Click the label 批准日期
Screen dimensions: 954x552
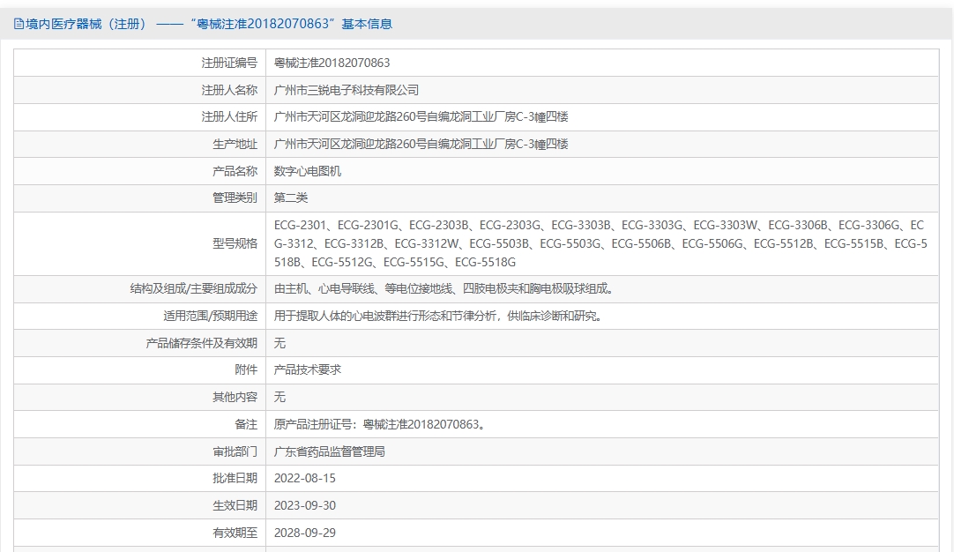pos(235,478)
